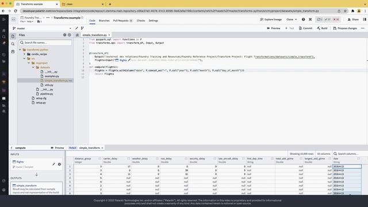Open examples.py in the file tree
Screen dimensions: 368x207
click(52, 76)
